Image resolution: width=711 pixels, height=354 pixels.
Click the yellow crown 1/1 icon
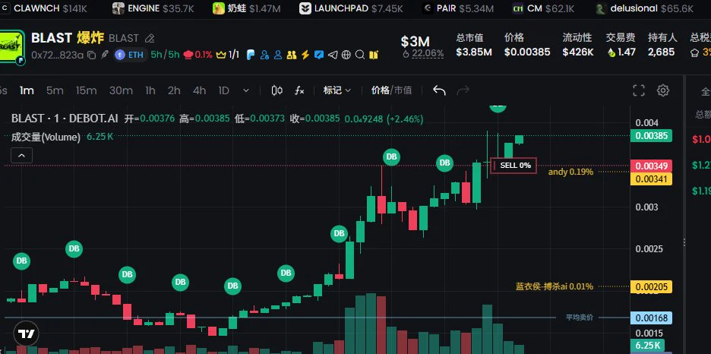(x=228, y=55)
